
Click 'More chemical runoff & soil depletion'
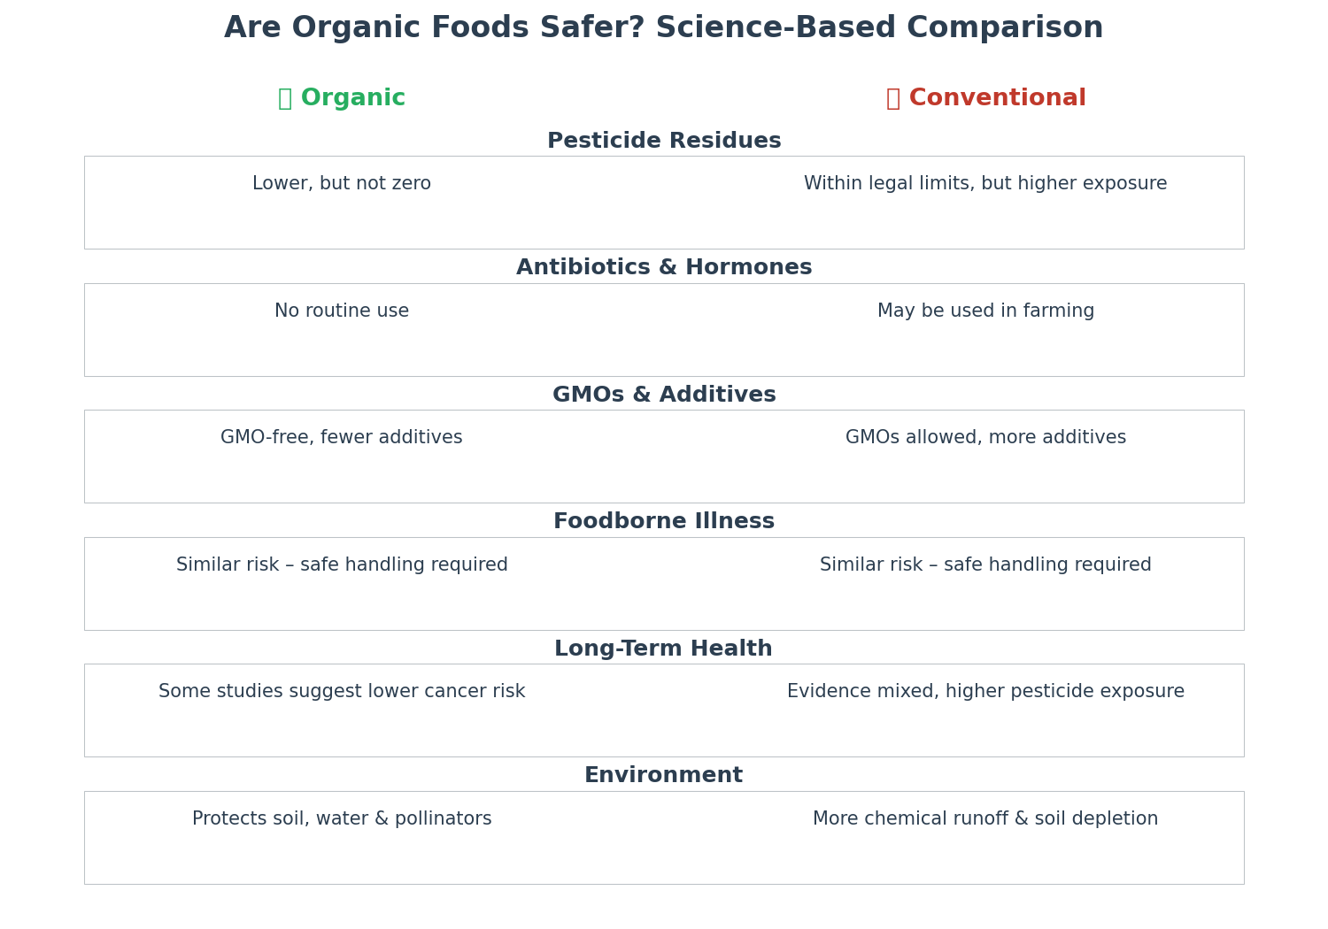pos(985,819)
